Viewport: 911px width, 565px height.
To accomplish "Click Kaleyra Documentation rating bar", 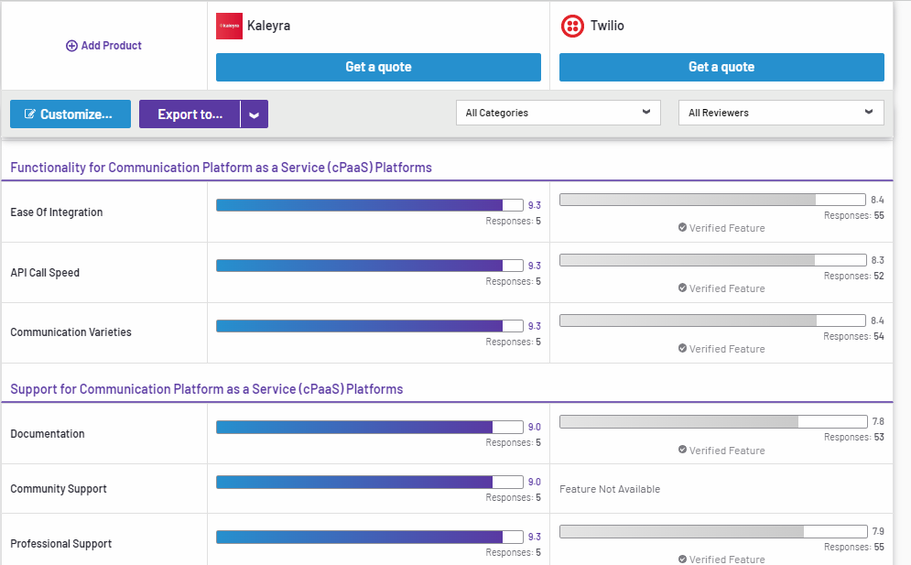I will click(x=370, y=428).
